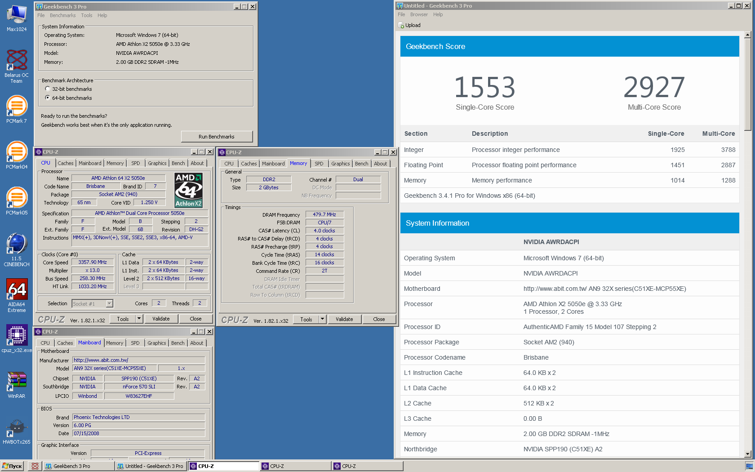Click Tools button in CPU-Z Memory window
Screen dimensions: 755x472
coord(306,319)
